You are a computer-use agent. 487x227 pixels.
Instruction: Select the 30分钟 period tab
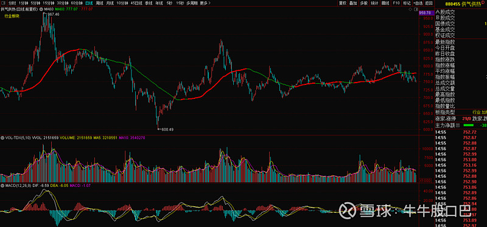(63, 3)
